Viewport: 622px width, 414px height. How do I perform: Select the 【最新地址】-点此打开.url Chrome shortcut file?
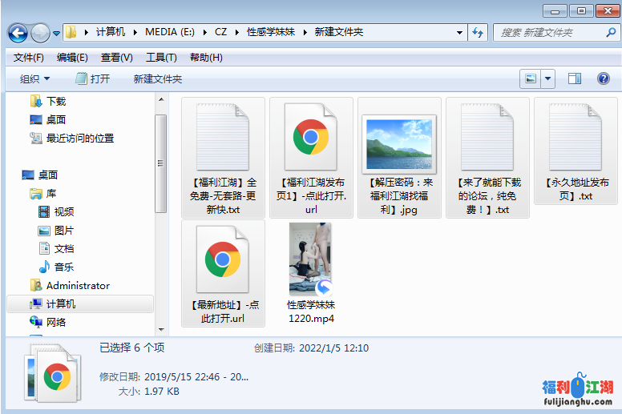tap(223, 274)
